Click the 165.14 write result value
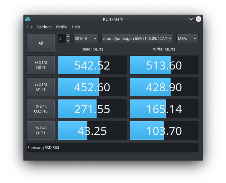Viewport: 226px width, 183px height. pyautogui.click(x=164, y=109)
